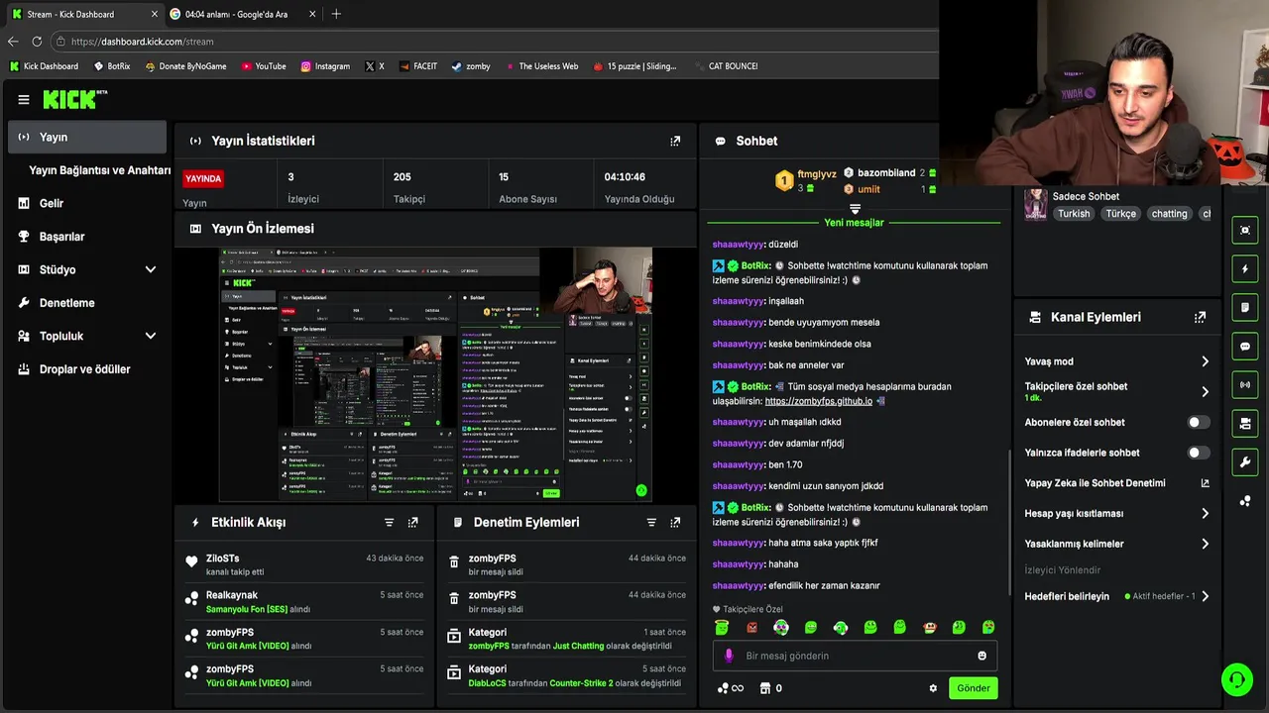
Task: Select Yayın in the sidebar
Action: pos(87,137)
